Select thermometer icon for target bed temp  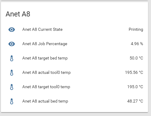tap(12, 58)
